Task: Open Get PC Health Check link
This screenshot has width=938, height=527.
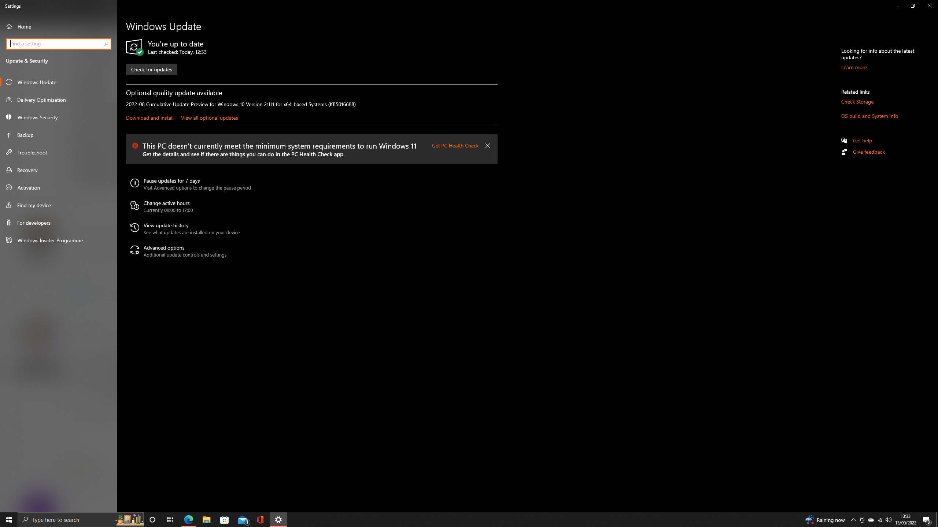Action: click(x=455, y=146)
